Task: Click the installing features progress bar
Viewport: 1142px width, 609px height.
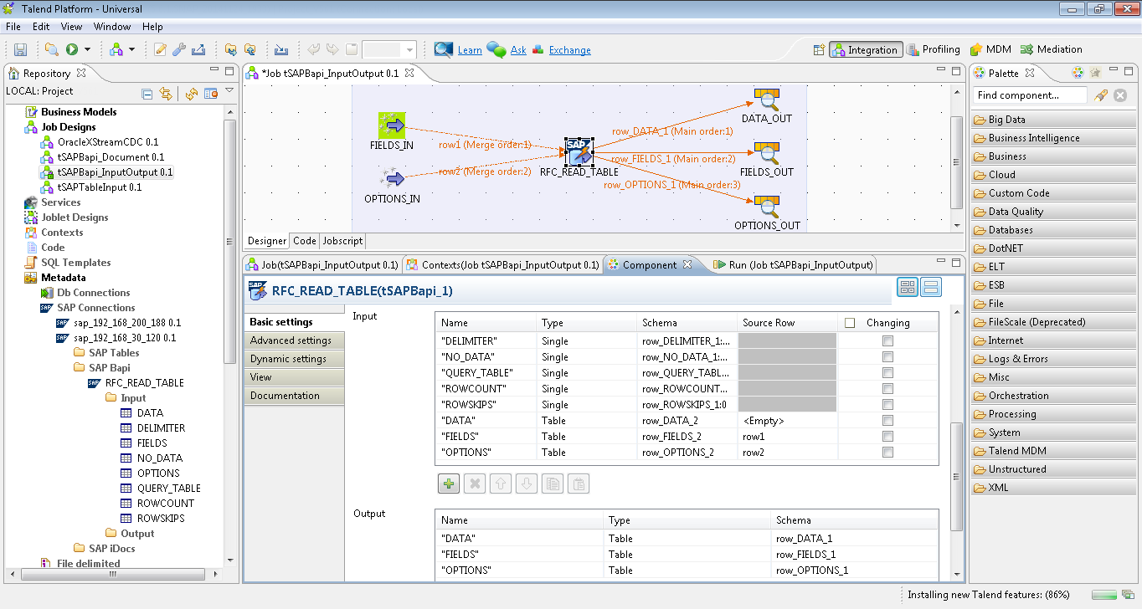Action: point(1103,595)
